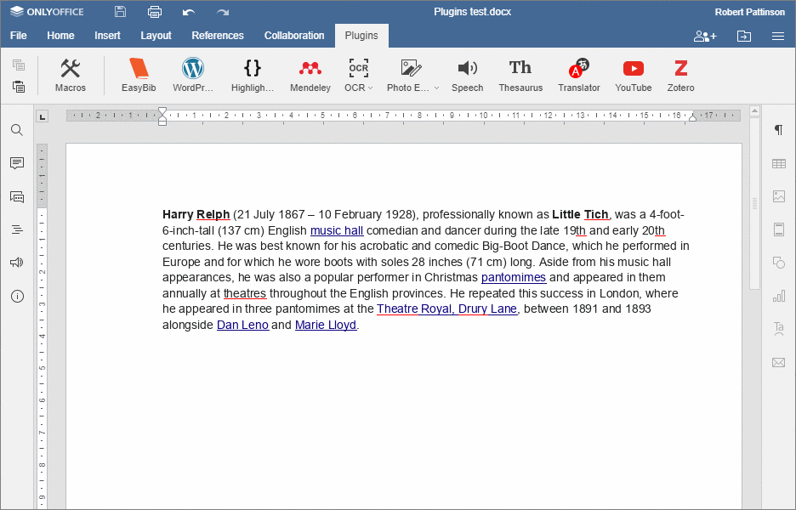
Task: Click the Open file location icon
Action: pos(744,36)
